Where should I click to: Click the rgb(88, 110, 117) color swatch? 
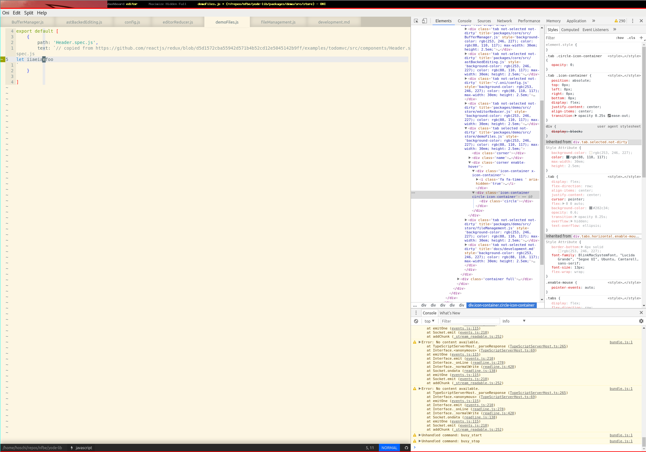coord(568,157)
